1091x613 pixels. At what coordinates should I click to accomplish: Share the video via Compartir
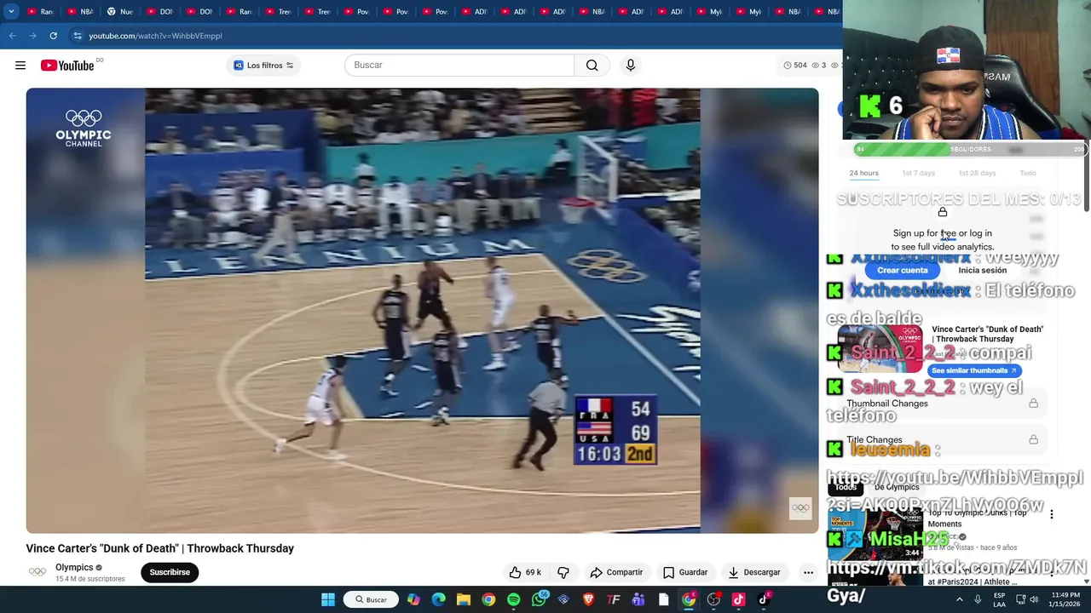(x=616, y=572)
